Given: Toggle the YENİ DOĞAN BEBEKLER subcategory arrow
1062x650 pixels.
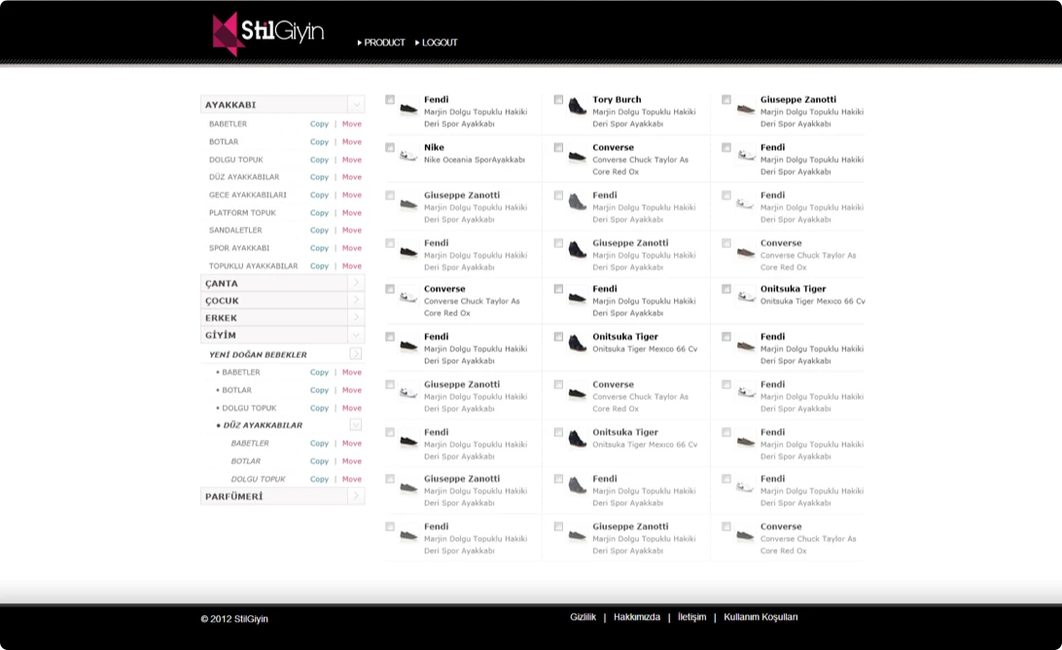Looking at the screenshot, I should [356, 354].
